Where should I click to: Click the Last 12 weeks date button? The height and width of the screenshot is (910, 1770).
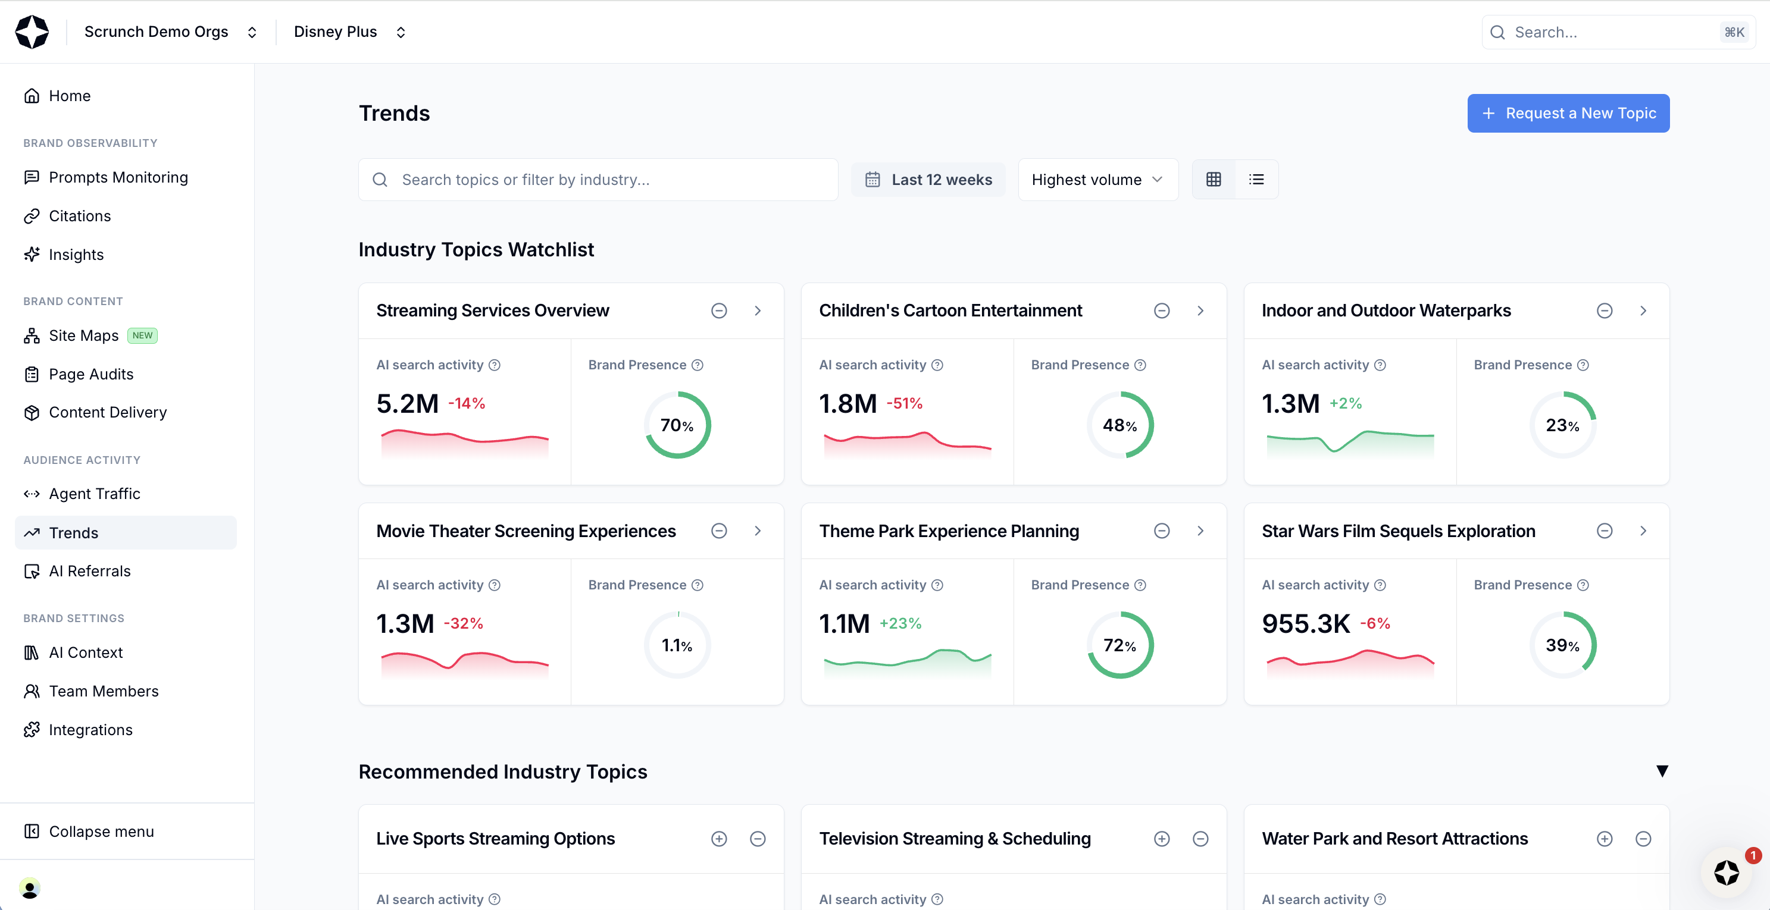[x=928, y=179]
